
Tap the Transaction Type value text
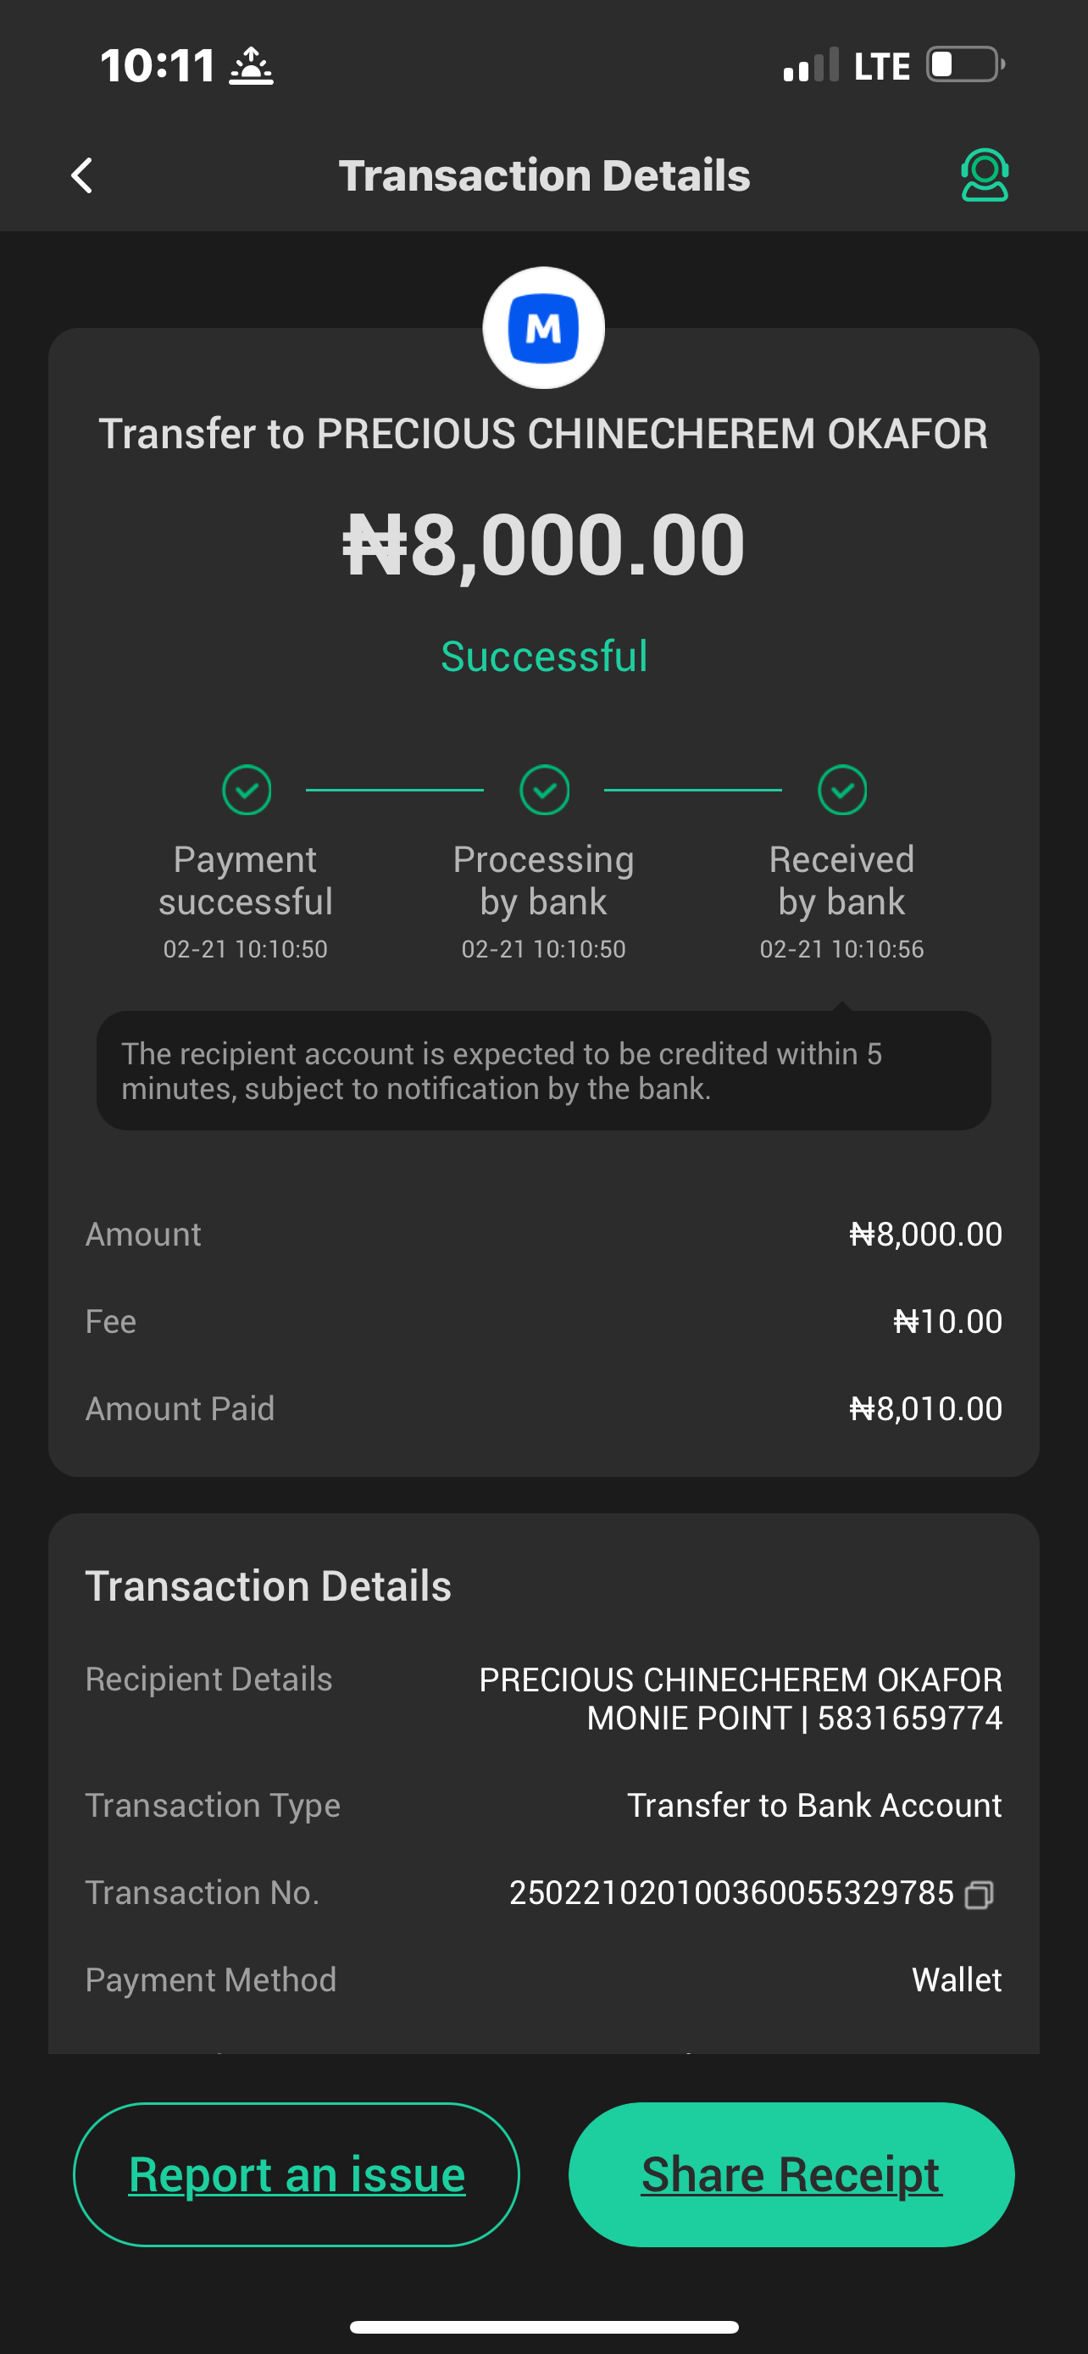tap(814, 1806)
